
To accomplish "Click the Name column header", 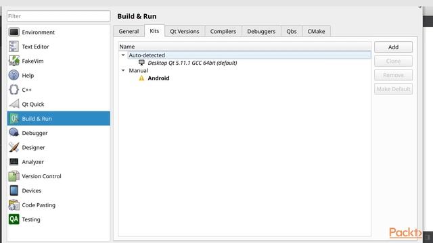I will point(245,47).
